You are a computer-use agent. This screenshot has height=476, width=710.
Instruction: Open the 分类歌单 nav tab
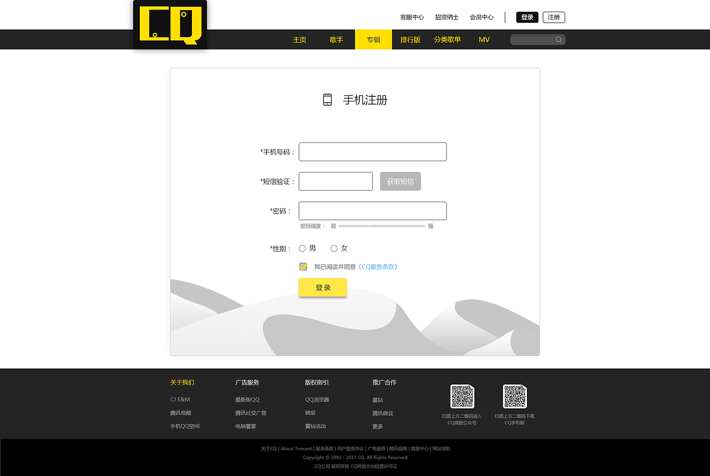447,39
